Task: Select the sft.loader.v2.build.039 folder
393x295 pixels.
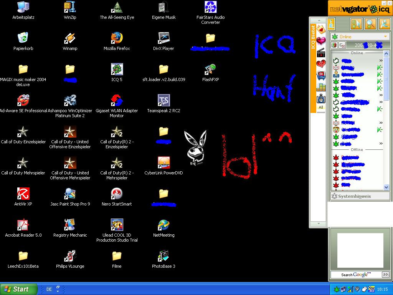Action: coord(163,73)
